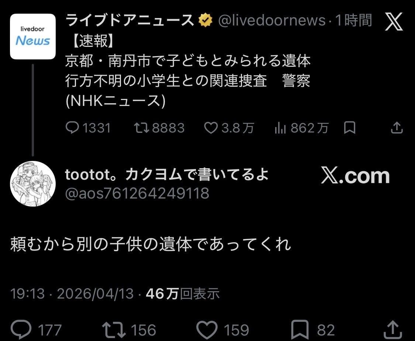
Task: Open the tootot。カクヨムで書いてるよ display name
Action: coord(167,175)
